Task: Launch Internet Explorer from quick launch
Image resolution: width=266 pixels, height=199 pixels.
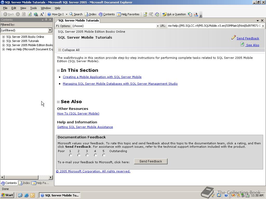Action: click(x=26, y=195)
